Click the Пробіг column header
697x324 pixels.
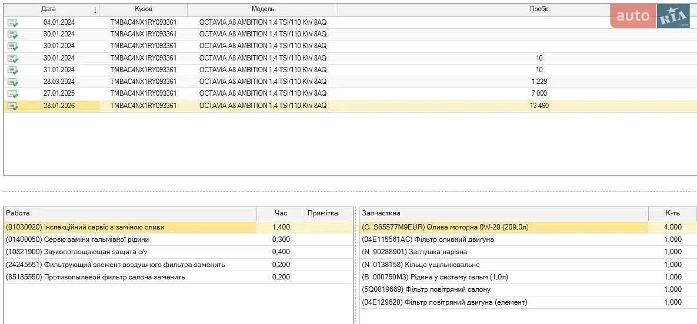539,9
